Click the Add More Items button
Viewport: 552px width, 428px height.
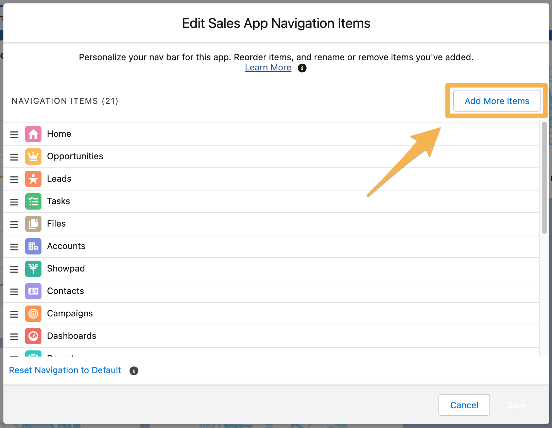pos(497,101)
